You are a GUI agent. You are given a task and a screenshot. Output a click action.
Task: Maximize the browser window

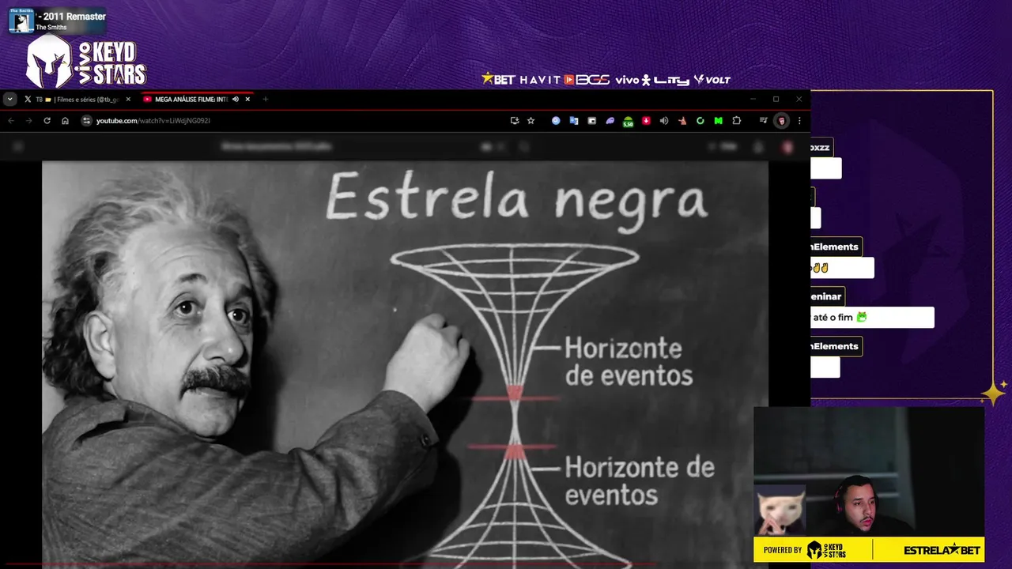[776, 99]
